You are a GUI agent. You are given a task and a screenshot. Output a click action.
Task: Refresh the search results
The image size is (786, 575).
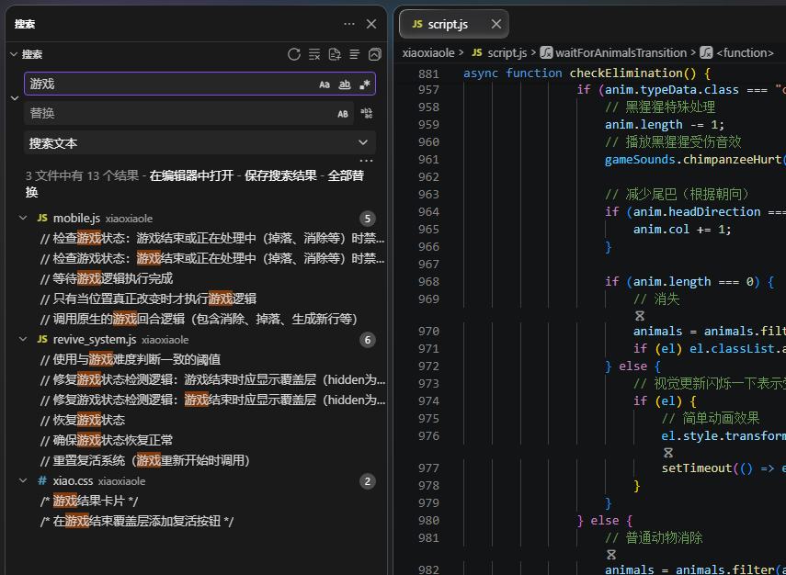294,54
